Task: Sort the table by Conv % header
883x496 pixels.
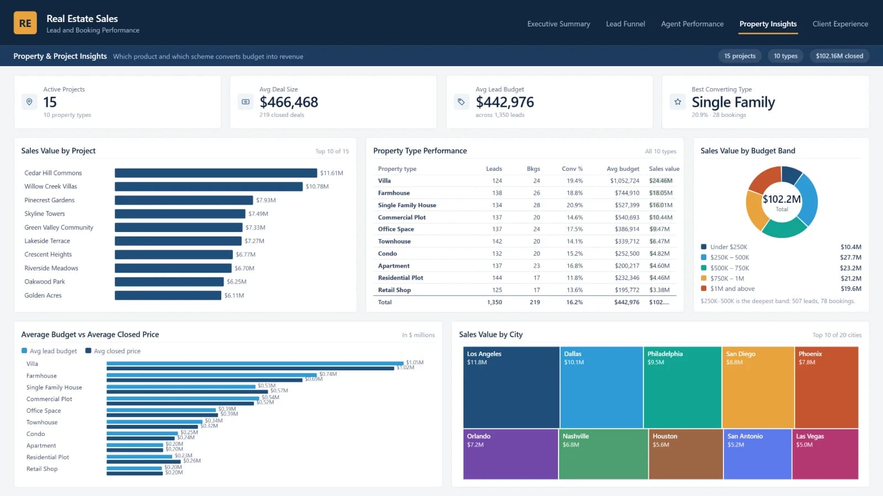Action: [x=572, y=169]
